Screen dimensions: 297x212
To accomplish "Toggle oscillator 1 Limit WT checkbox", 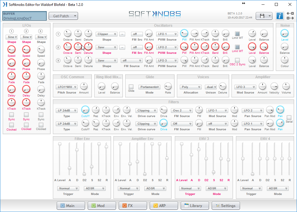I will [x=237, y=34].
